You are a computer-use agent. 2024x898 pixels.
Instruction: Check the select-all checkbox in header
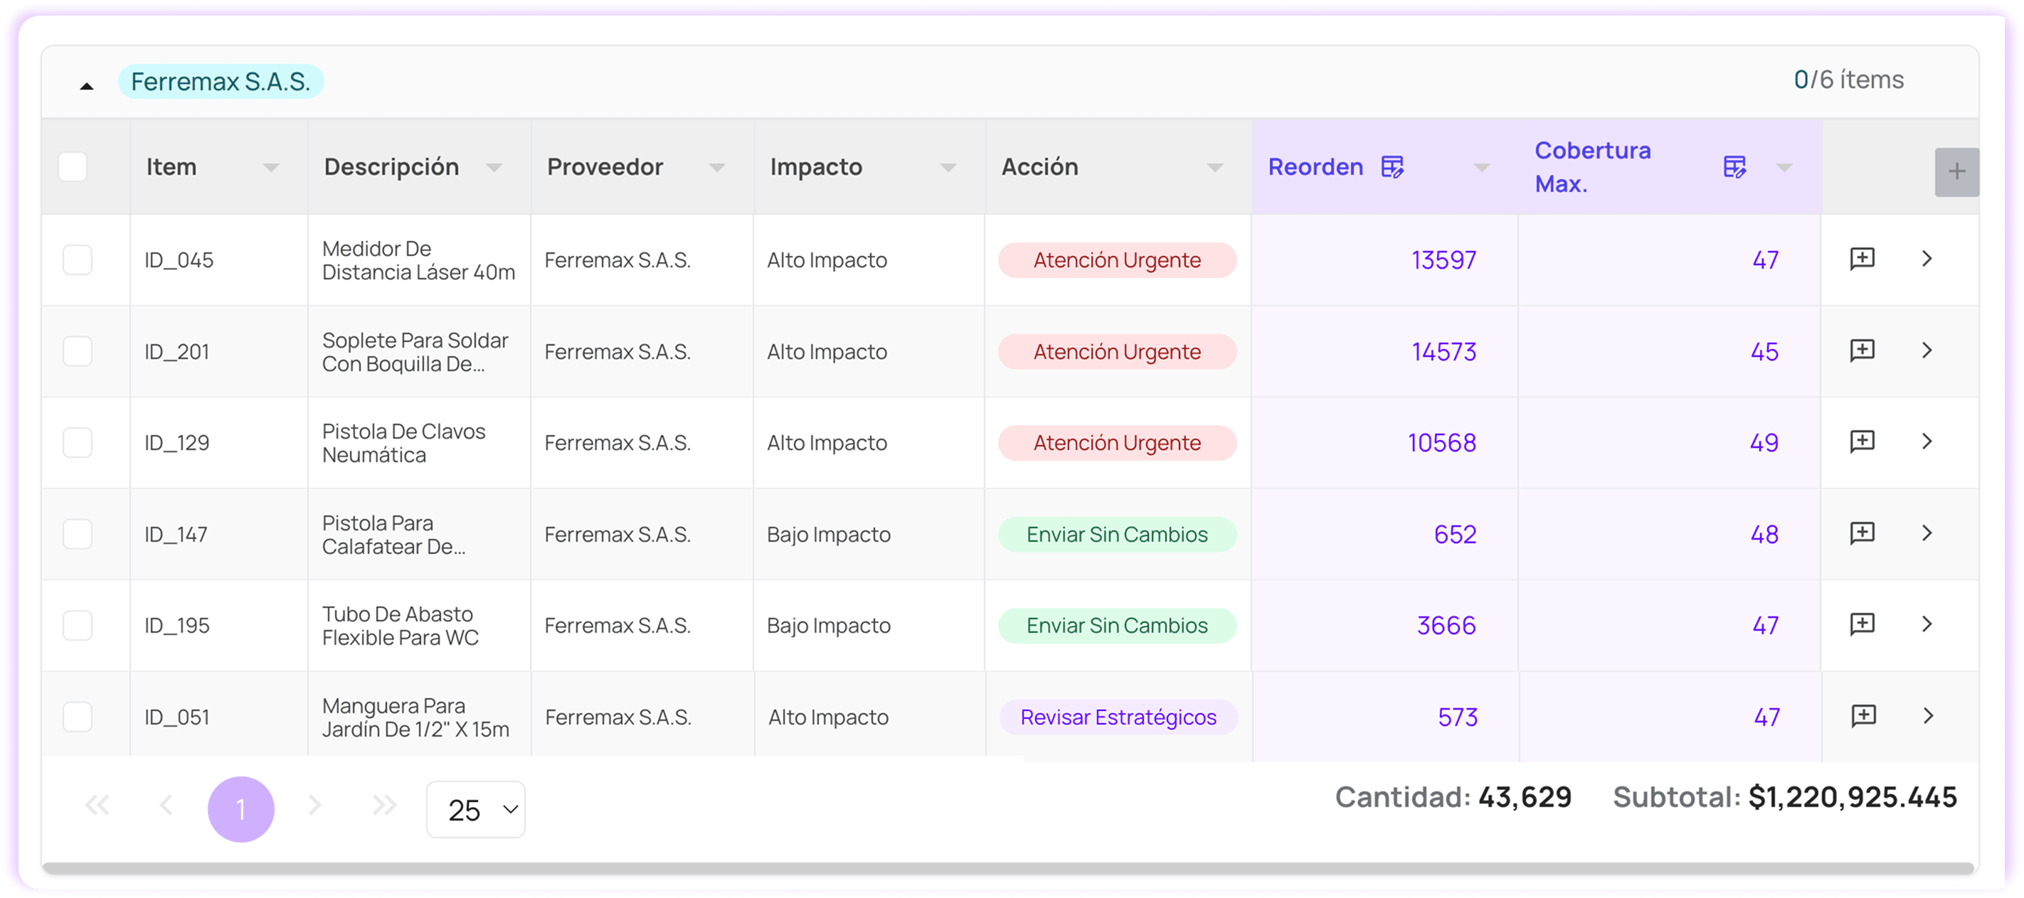pyautogui.click(x=73, y=167)
